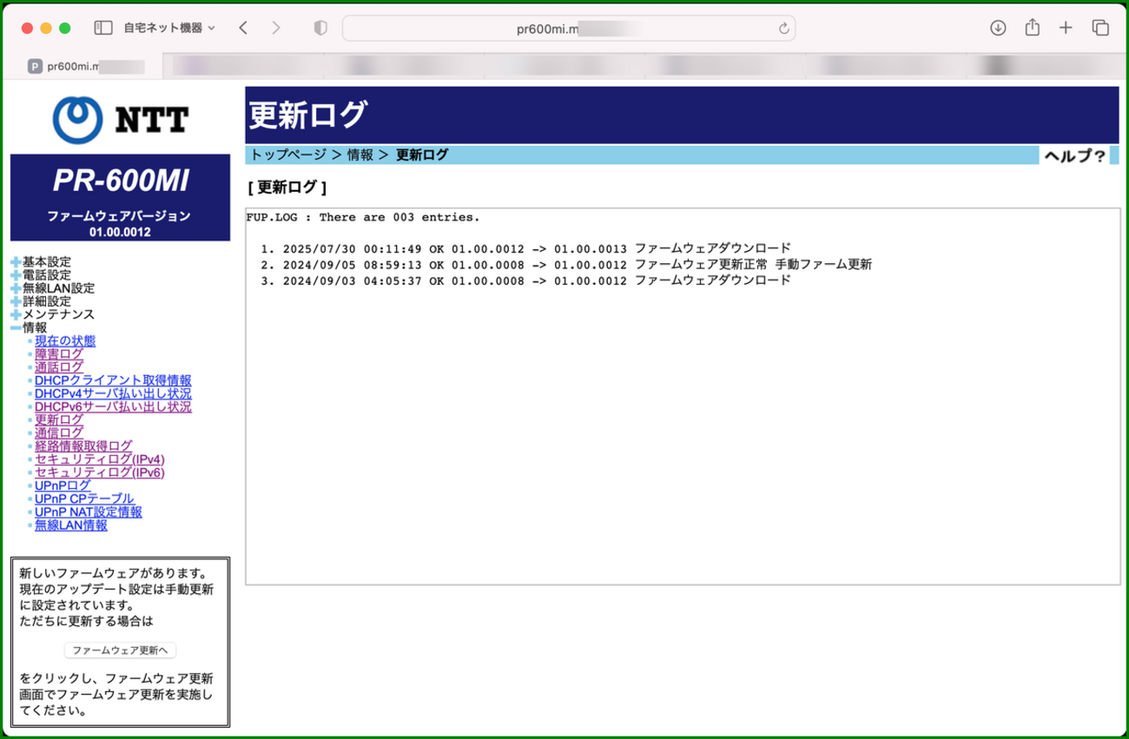
Task: Open the Safari downloads icon
Action: click(998, 28)
